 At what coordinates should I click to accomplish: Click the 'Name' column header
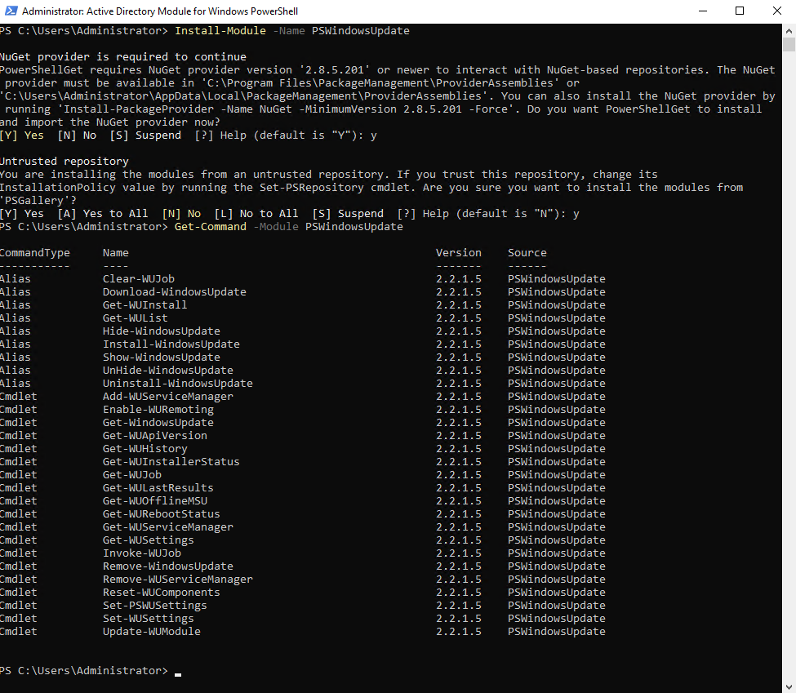pos(116,253)
